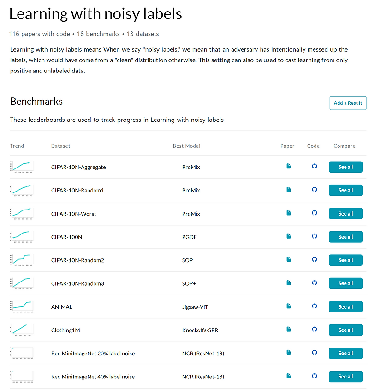369x390 pixels.
Task: See all results for CIFAR-10N-Aggregate
Action: (x=345, y=167)
